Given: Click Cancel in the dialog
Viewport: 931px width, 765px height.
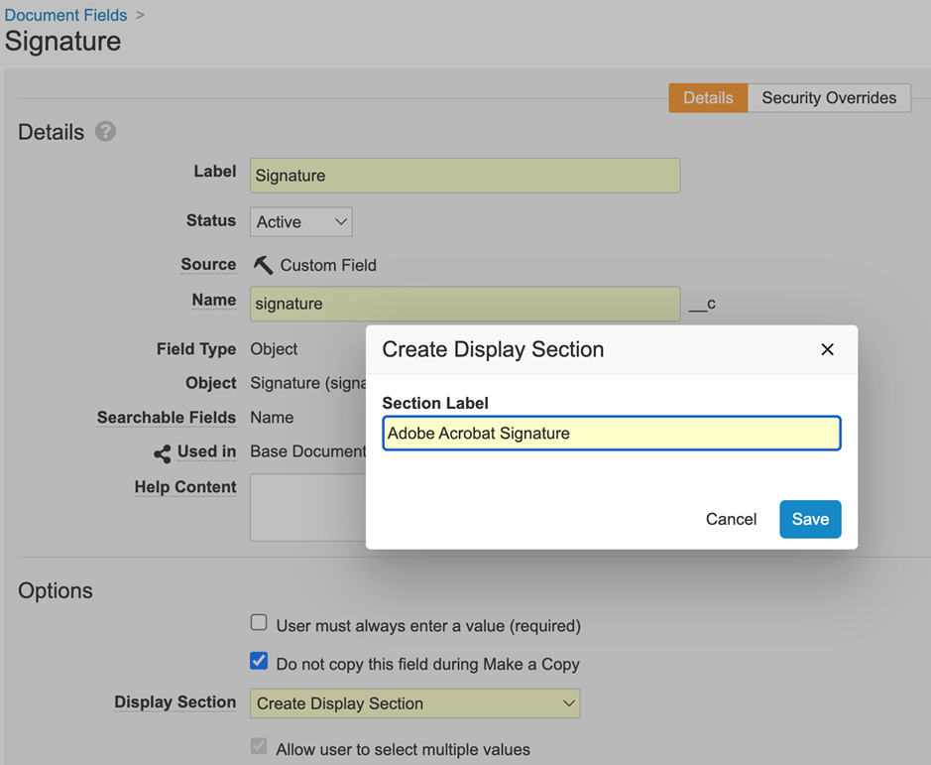Looking at the screenshot, I should tap(731, 519).
